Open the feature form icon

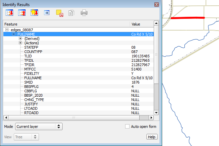click(x=47, y=13)
